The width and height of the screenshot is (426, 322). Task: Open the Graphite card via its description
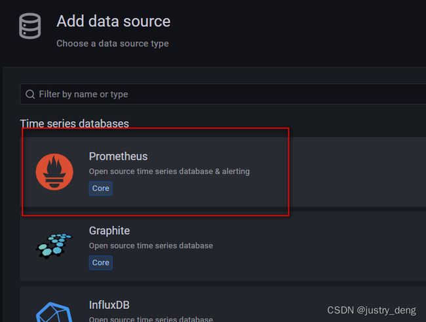[151, 246]
